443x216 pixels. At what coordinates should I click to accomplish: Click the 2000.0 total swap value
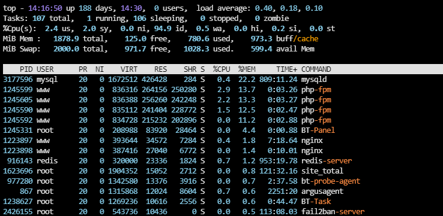point(66,49)
